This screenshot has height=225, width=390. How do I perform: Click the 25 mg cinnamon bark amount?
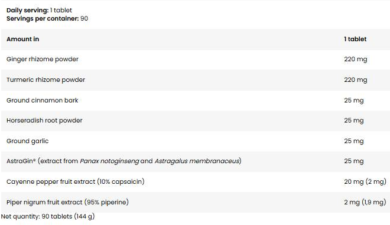pyautogui.click(x=354, y=100)
